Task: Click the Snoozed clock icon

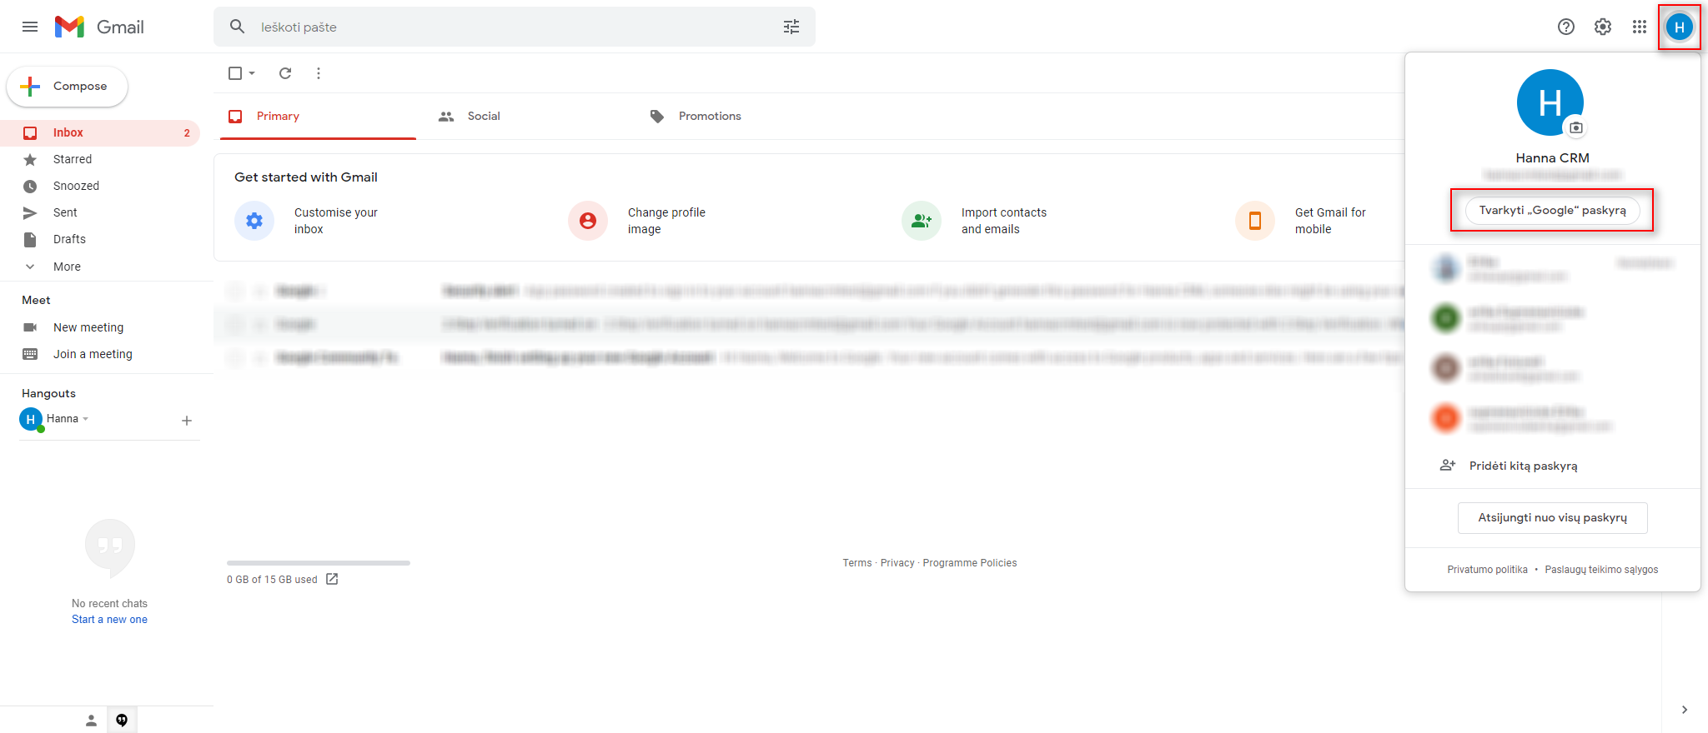Action: pos(30,186)
